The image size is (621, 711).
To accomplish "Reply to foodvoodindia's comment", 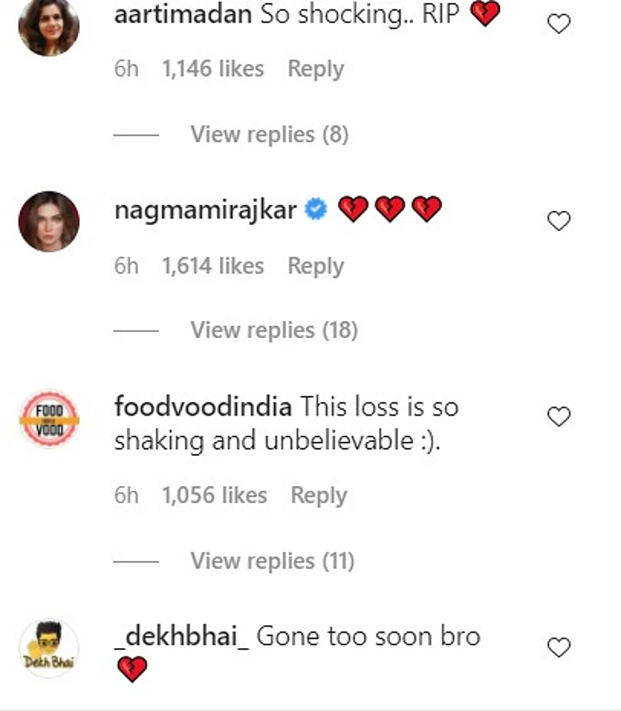I will click(319, 495).
